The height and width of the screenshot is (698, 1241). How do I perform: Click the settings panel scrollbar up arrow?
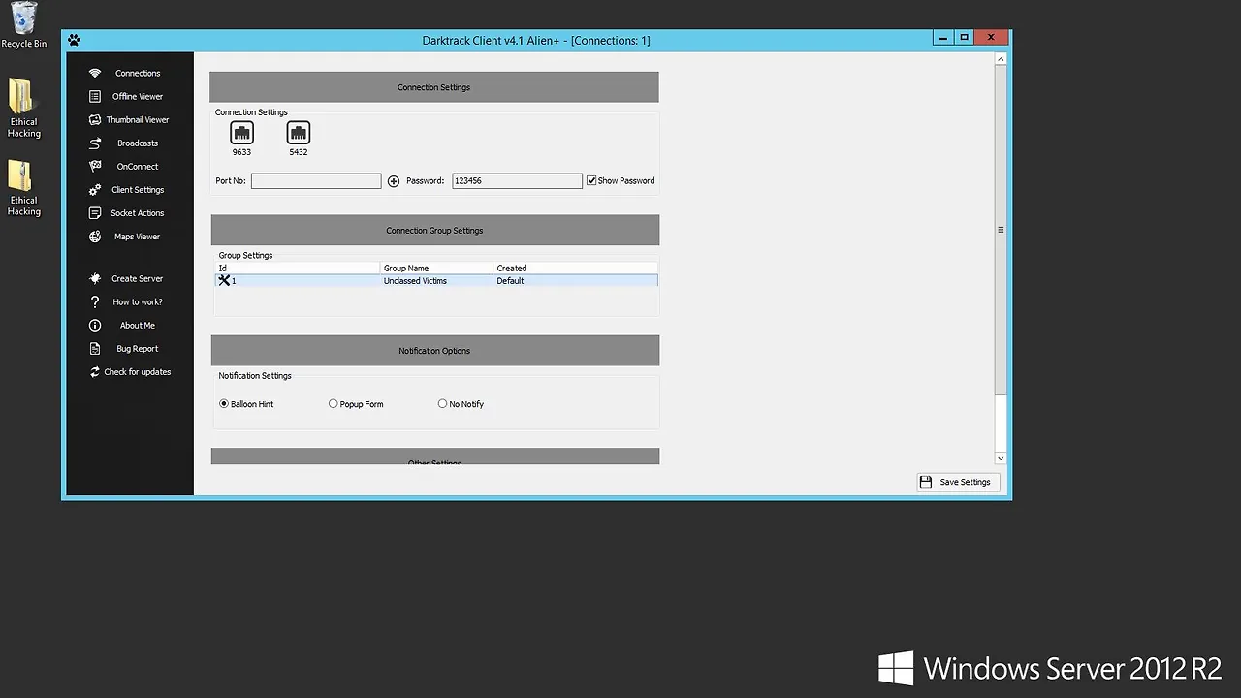click(x=1002, y=59)
